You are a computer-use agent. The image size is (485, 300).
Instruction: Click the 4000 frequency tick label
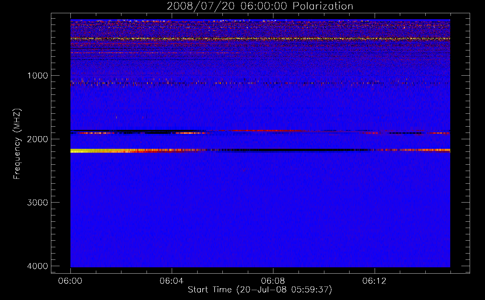coord(37,266)
